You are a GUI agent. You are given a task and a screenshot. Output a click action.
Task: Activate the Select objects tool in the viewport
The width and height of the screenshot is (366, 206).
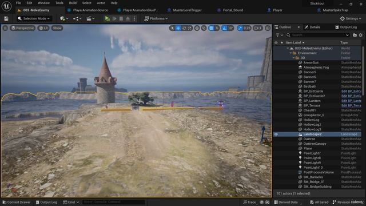[172, 28]
